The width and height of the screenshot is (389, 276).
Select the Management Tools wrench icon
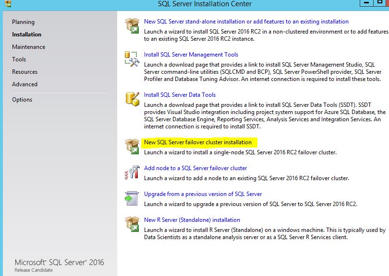pos(131,58)
